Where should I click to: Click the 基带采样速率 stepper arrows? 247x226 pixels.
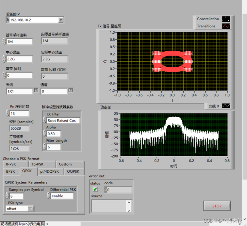[x=4, y=42]
